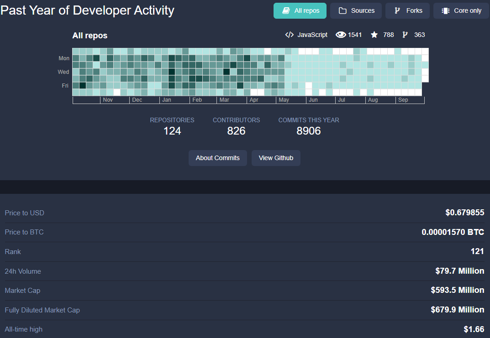This screenshot has width=490, height=338.
Task: Click the fork icon on Forks button
Action: click(x=397, y=10)
